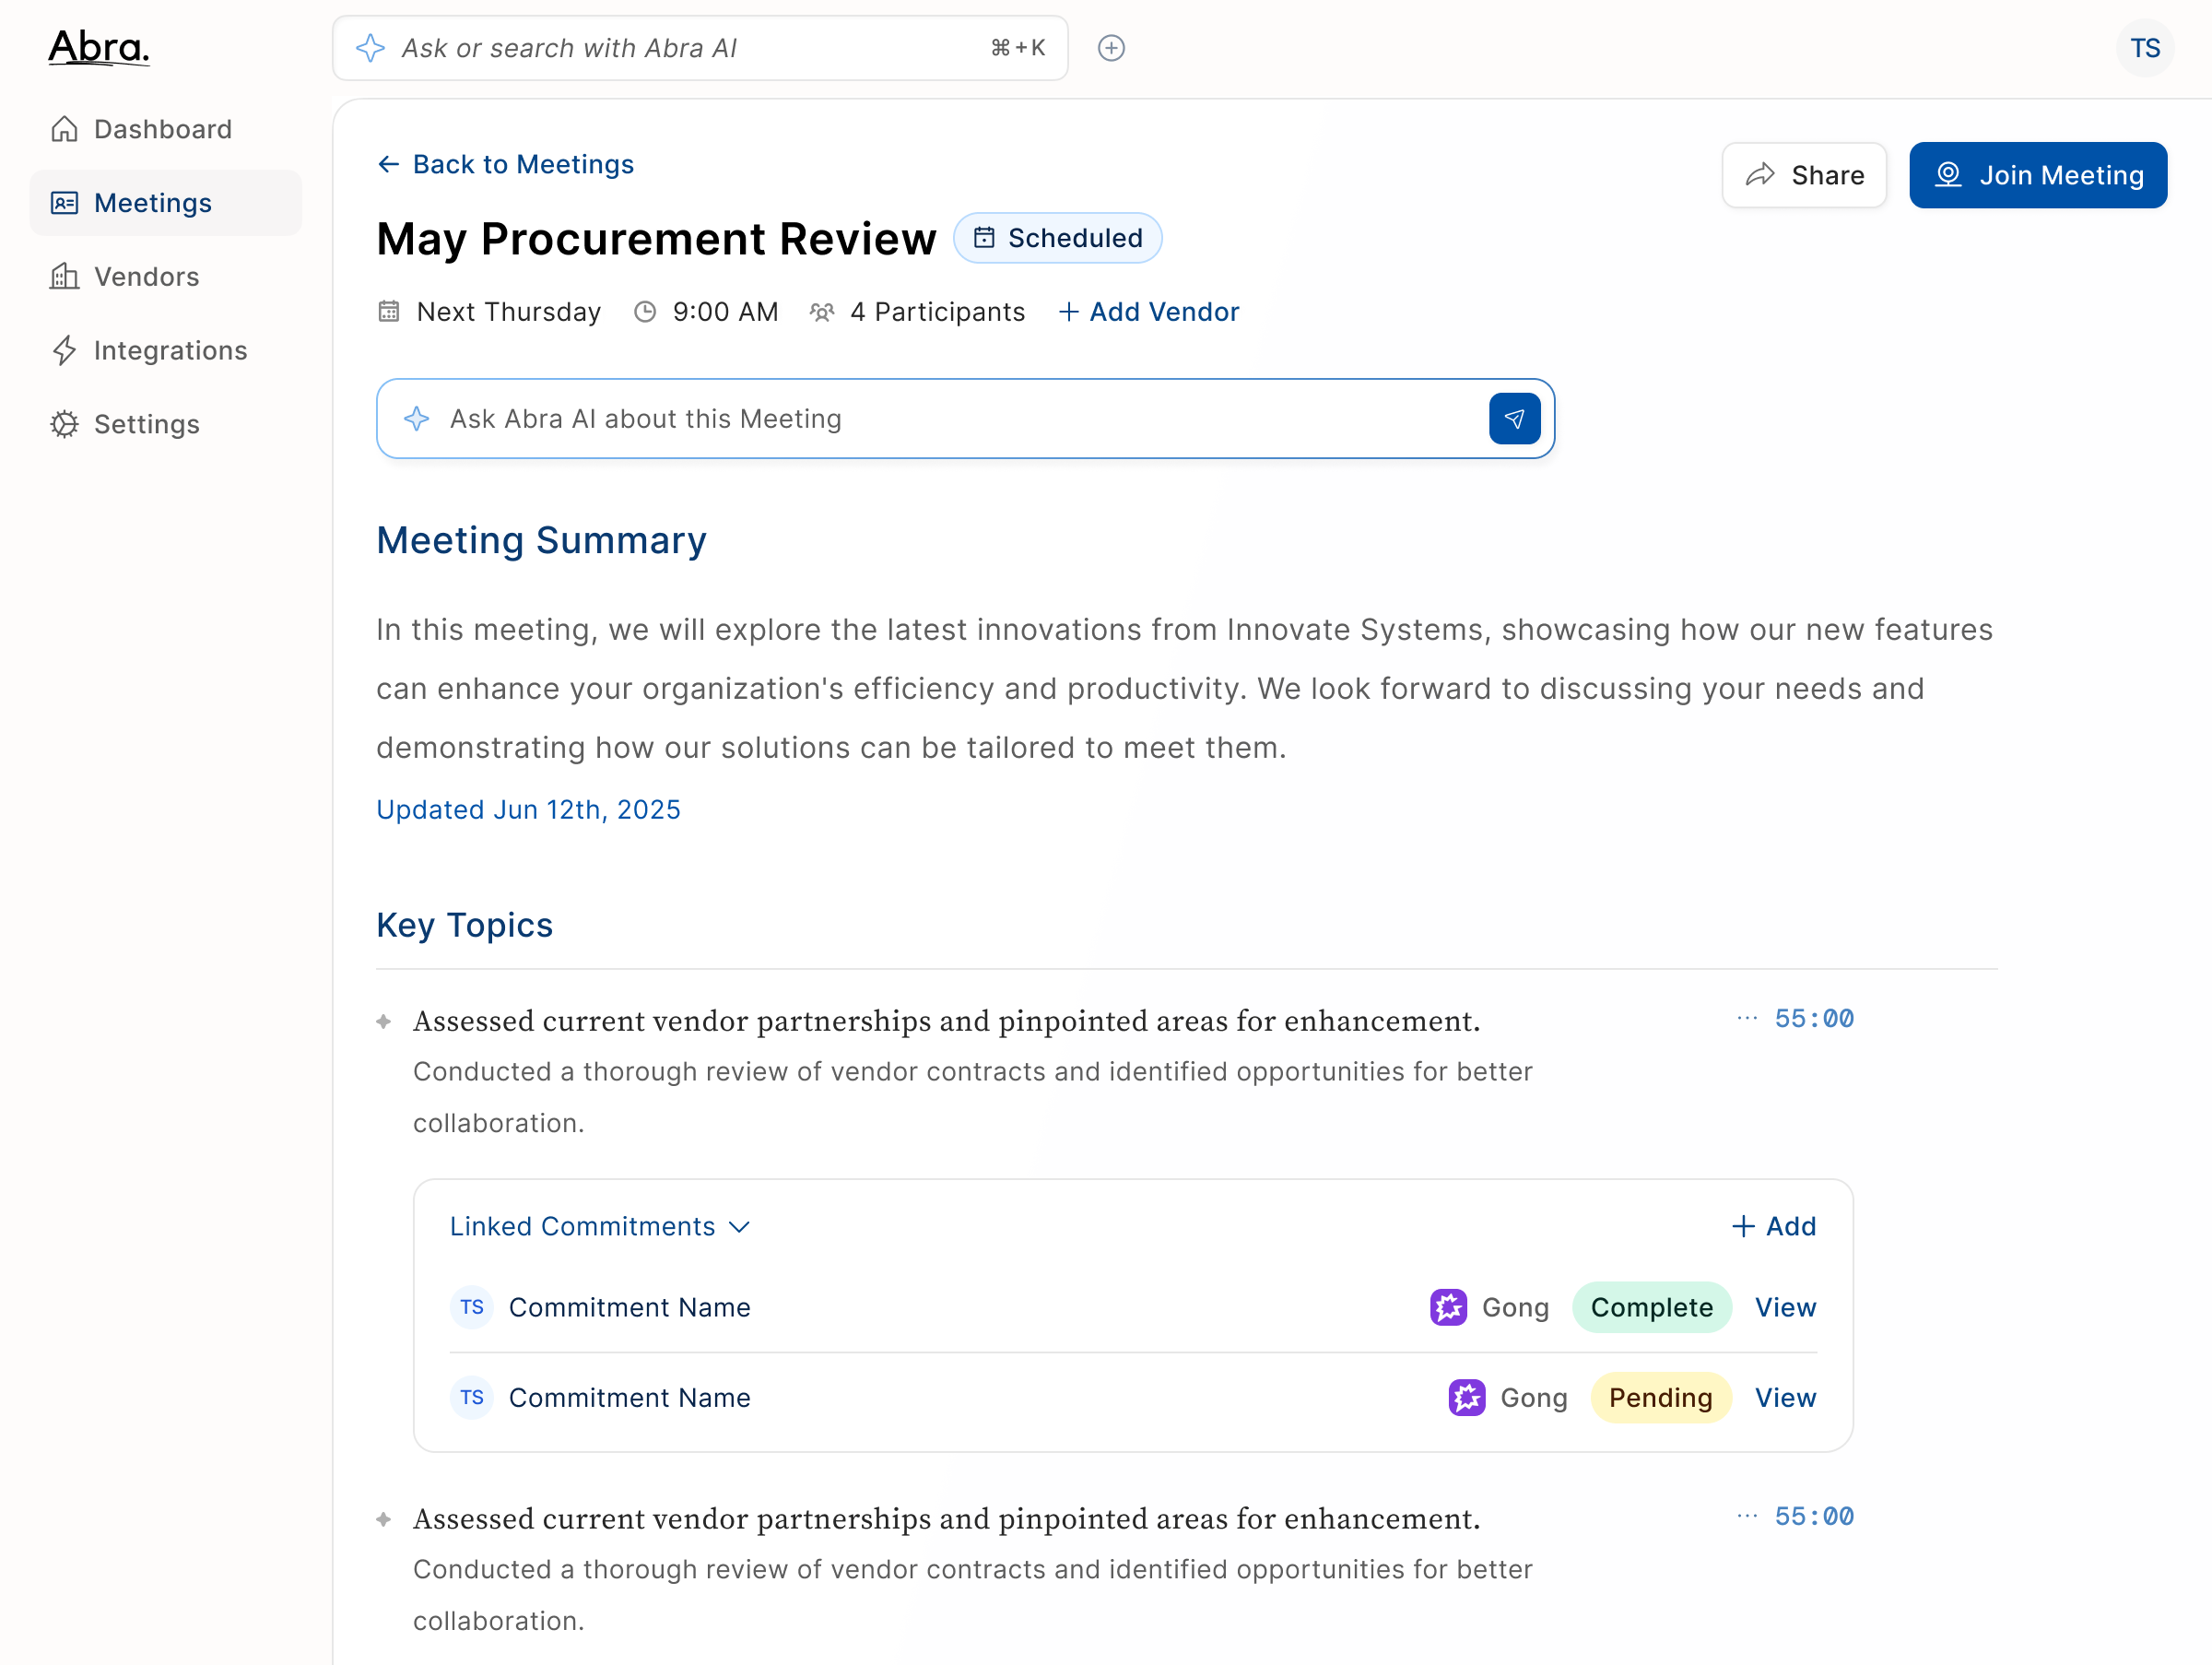
Task: Click inside the Ask Abra AI input field
Action: tap(900, 418)
